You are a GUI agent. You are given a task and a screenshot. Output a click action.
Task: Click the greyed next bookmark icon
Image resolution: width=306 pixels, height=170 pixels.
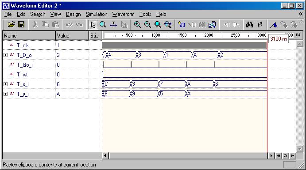[x=294, y=25]
